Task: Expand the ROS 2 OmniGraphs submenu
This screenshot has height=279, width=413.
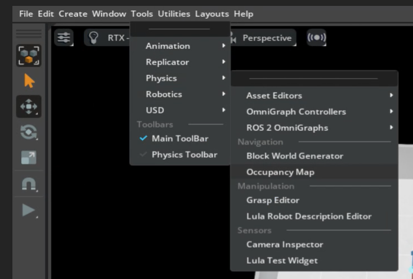Action: pyautogui.click(x=314, y=127)
